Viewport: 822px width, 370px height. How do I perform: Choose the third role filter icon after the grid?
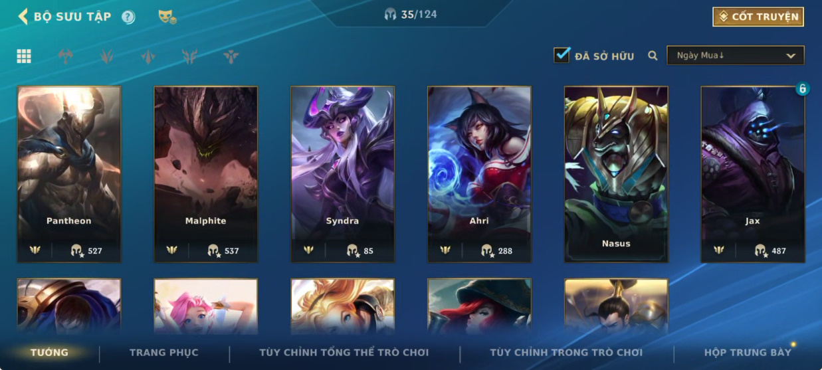[x=148, y=56]
